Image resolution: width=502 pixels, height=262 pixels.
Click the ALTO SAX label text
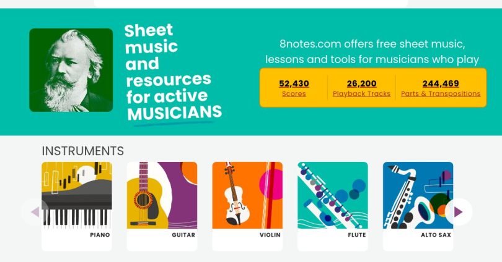coord(436,235)
